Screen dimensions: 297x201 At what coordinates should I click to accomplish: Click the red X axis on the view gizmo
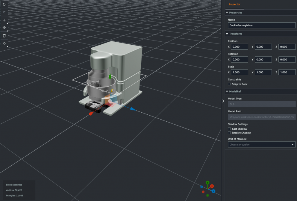click(x=212, y=186)
